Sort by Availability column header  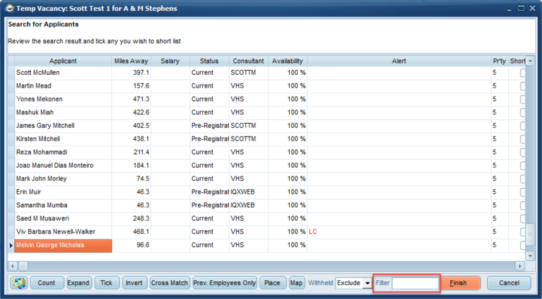[x=287, y=61]
